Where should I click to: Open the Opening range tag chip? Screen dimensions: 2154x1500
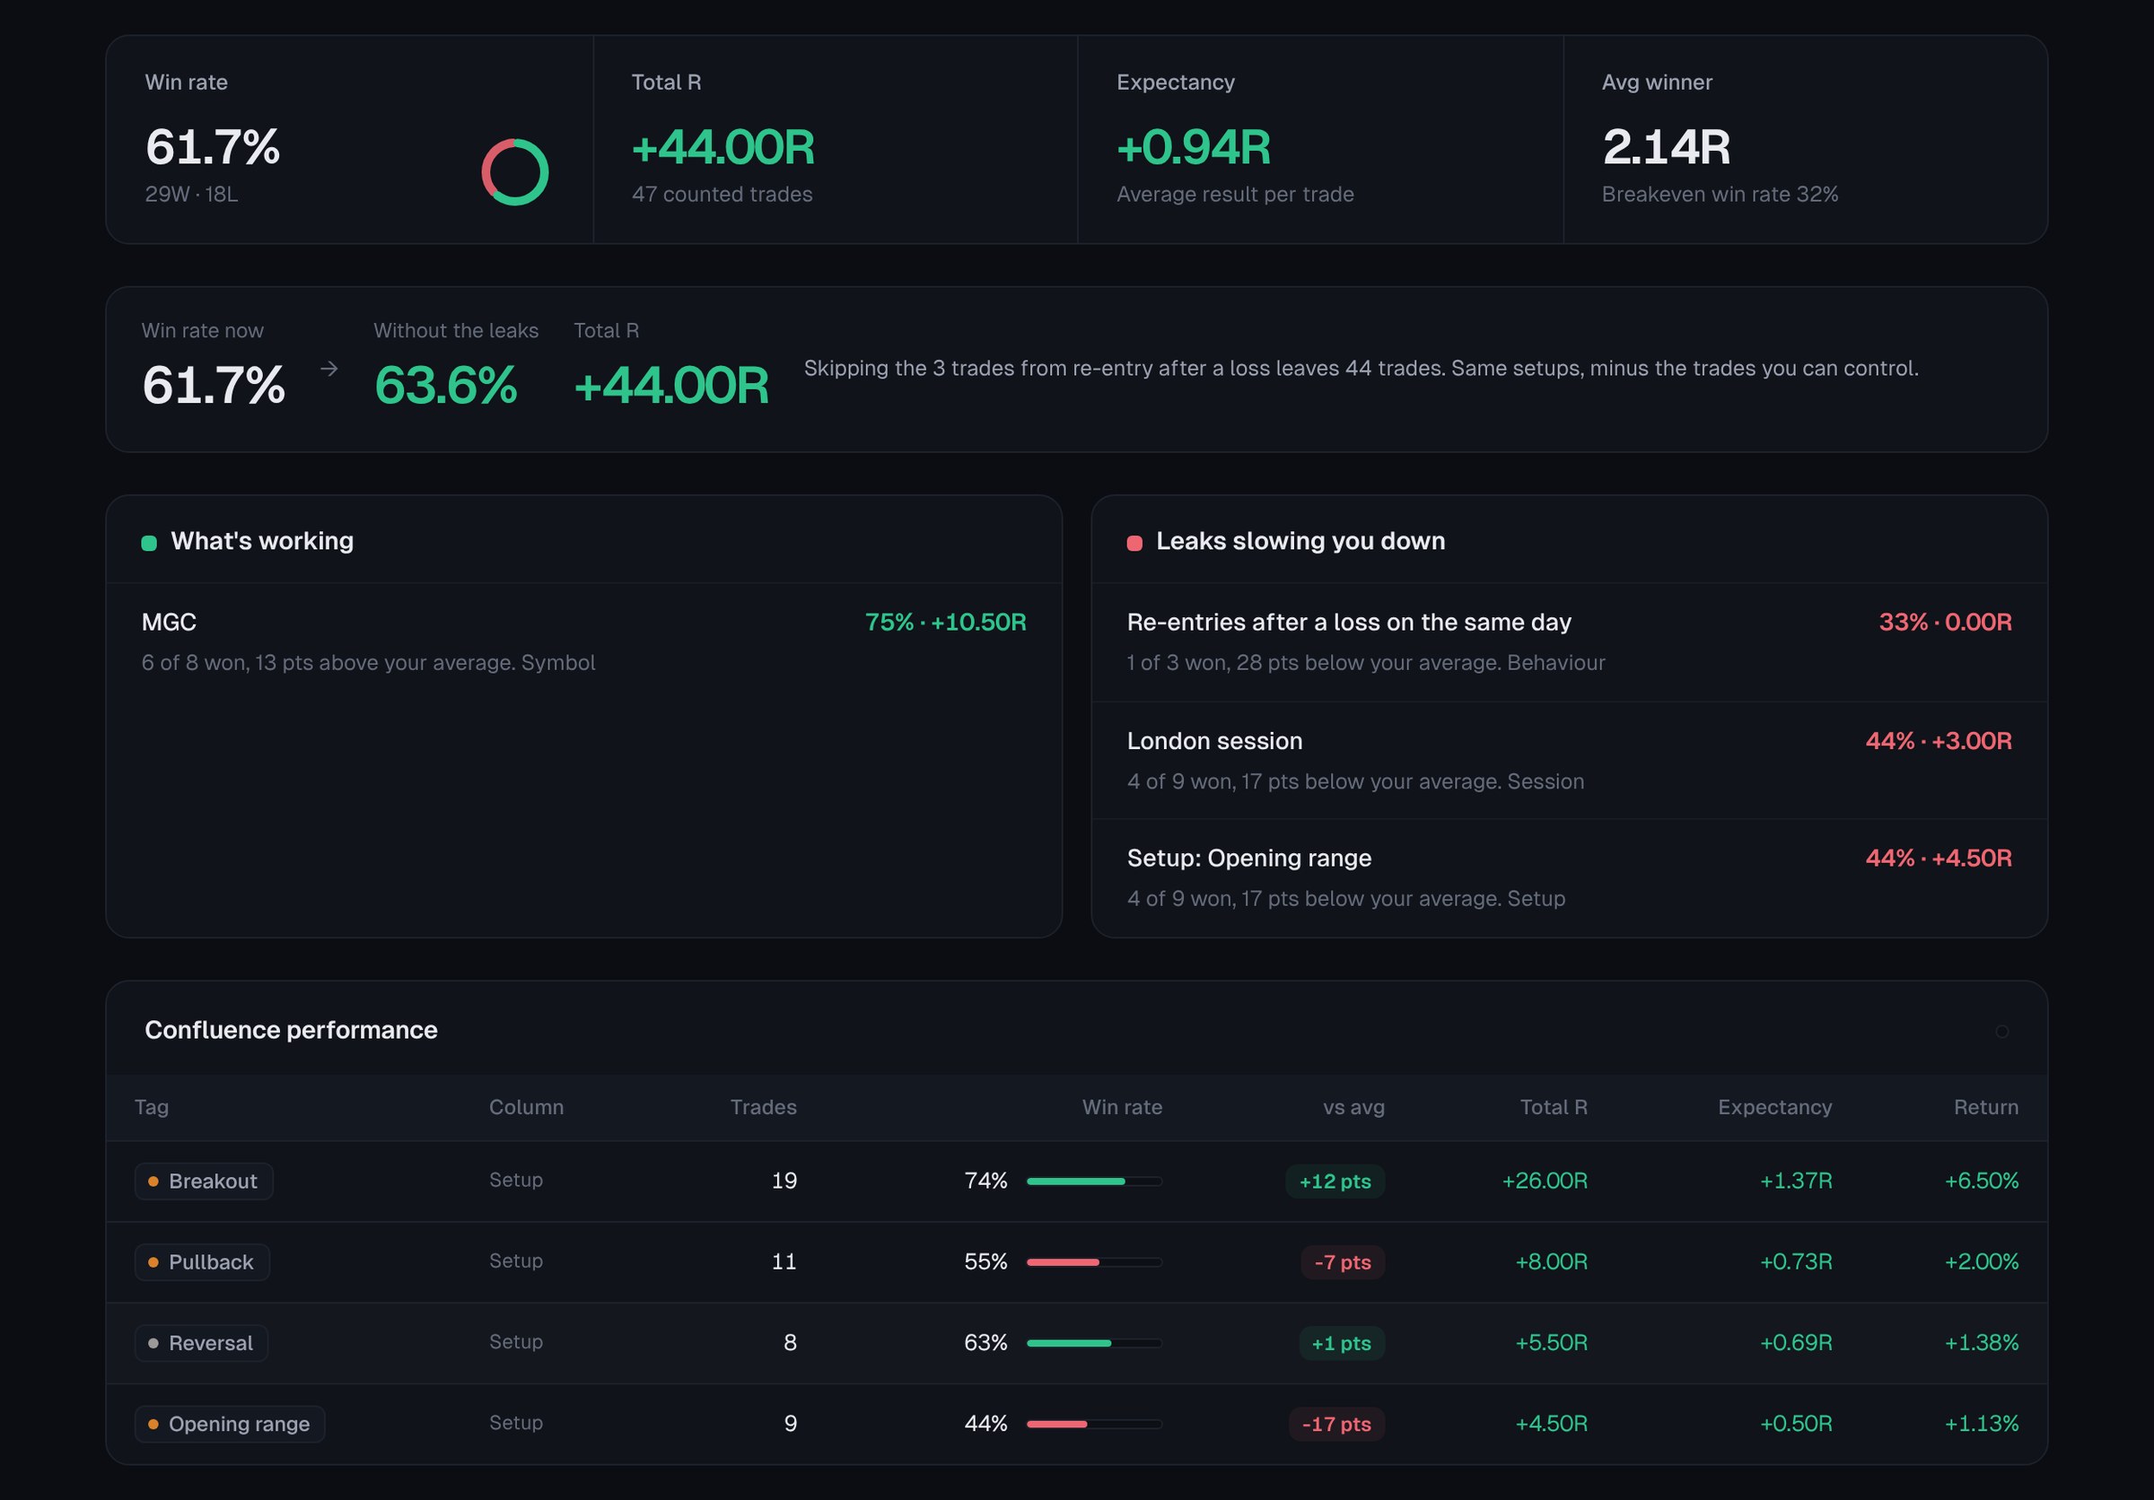pyautogui.click(x=230, y=1423)
